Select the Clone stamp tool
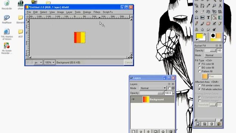 click(x=197, y=29)
